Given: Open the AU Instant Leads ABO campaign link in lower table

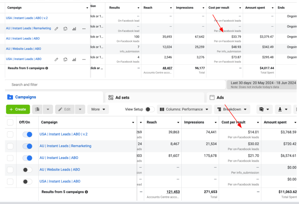Looking at the screenshot, I should (x=59, y=158).
